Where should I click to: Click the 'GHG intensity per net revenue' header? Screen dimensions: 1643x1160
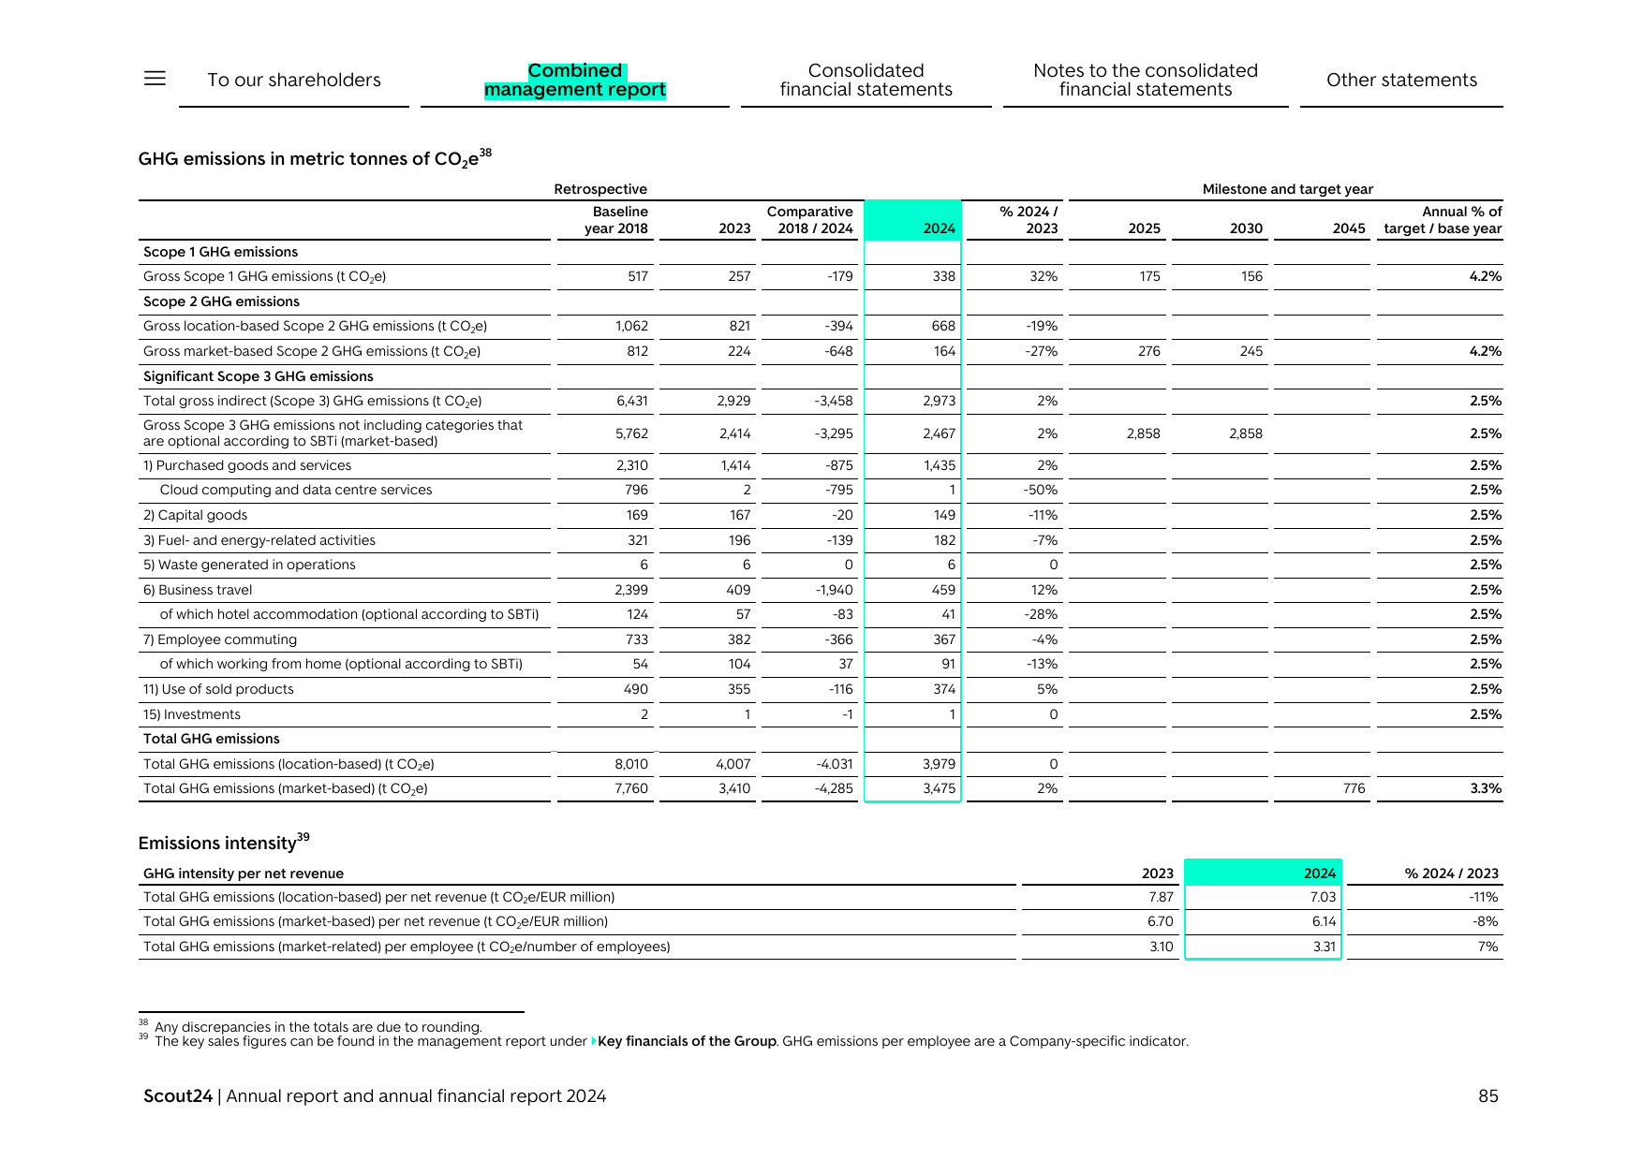pyautogui.click(x=244, y=874)
